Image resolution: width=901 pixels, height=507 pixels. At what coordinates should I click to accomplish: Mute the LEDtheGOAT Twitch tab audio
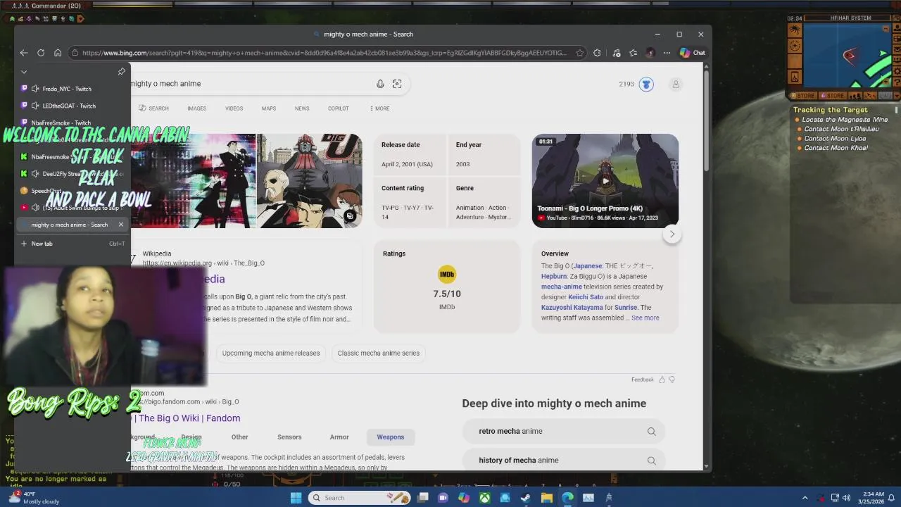tap(35, 106)
